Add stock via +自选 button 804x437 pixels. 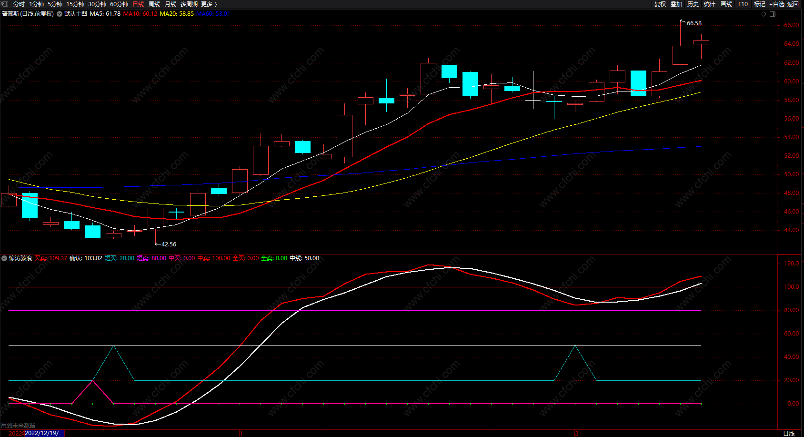click(777, 4)
